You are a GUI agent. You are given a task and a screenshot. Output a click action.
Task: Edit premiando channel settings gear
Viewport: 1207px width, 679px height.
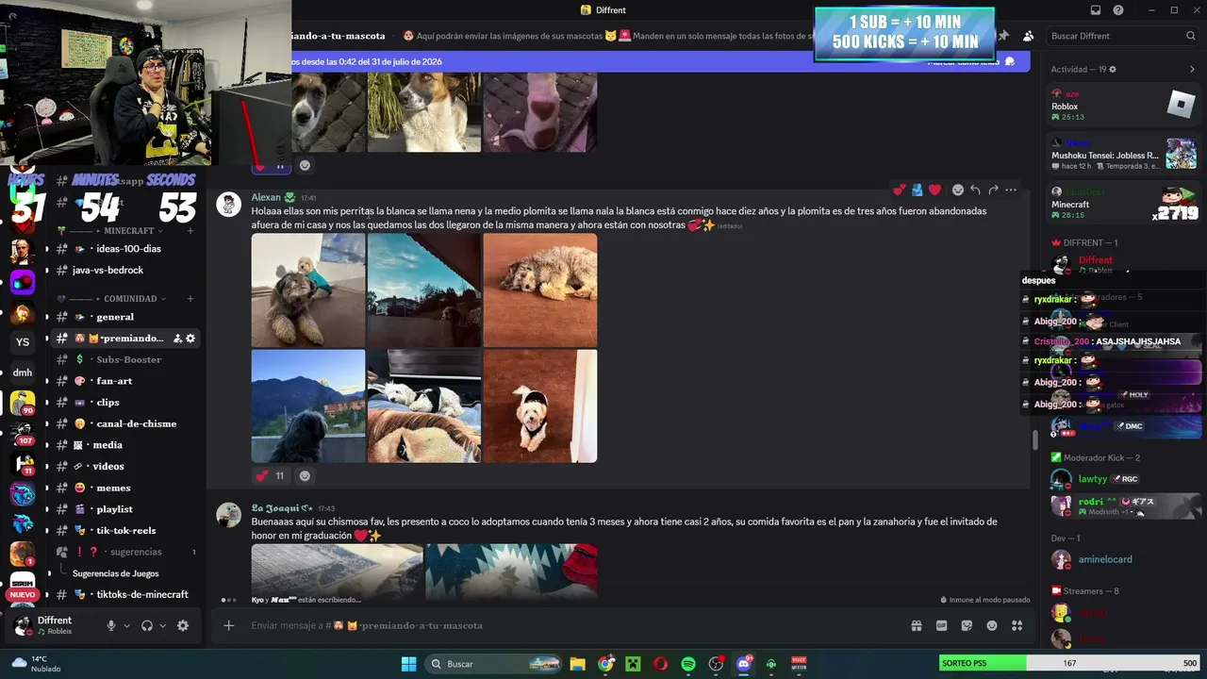[190, 339]
